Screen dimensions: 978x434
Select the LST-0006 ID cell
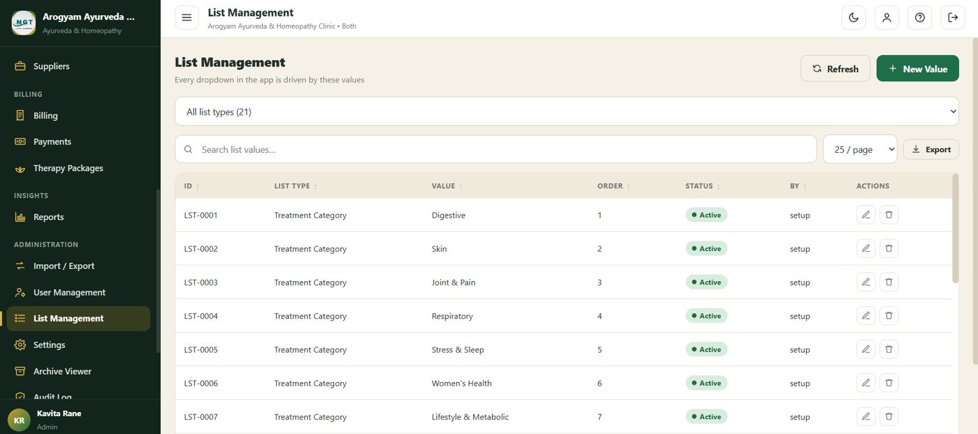point(200,383)
